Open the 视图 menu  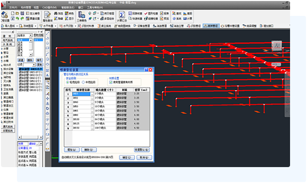tap(36, 7)
